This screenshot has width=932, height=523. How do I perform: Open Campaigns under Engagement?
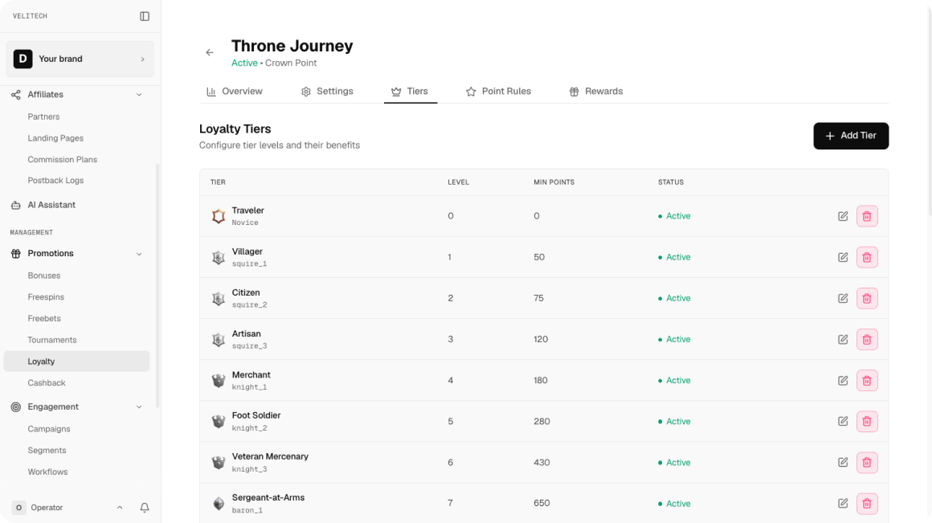(x=49, y=429)
